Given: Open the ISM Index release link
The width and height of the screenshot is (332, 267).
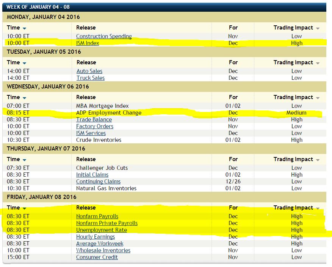Looking at the screenshot, I should [88, 43].
